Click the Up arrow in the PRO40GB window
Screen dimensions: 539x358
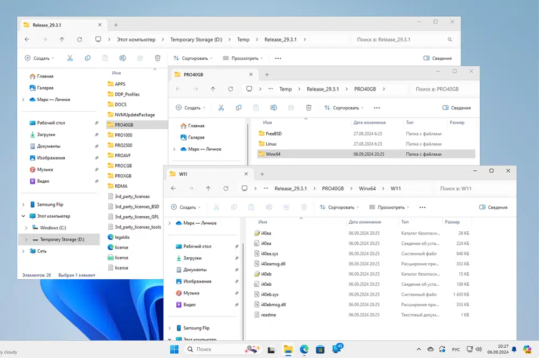[x=213, y=89]
